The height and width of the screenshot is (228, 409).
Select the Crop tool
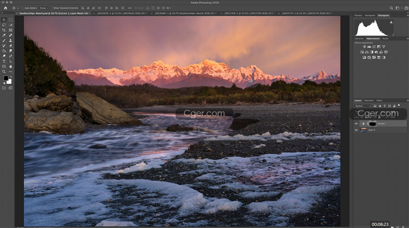(4, 30)
